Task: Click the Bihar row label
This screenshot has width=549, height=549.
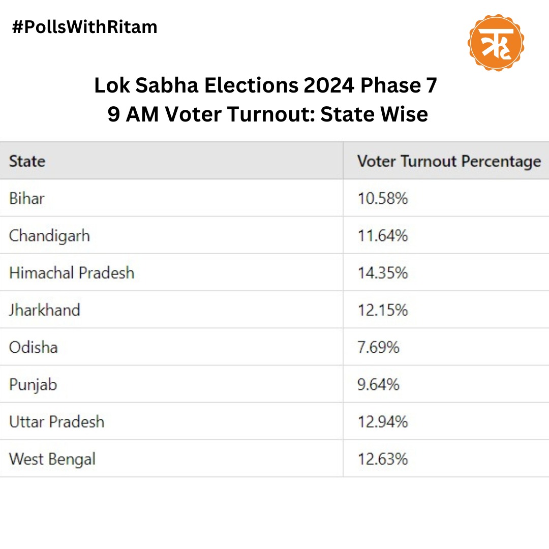Action: tap(27, 199)
